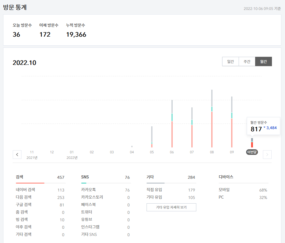Click the 기타 SNS row
285x243 pixels.
click(x=105, y=235)
